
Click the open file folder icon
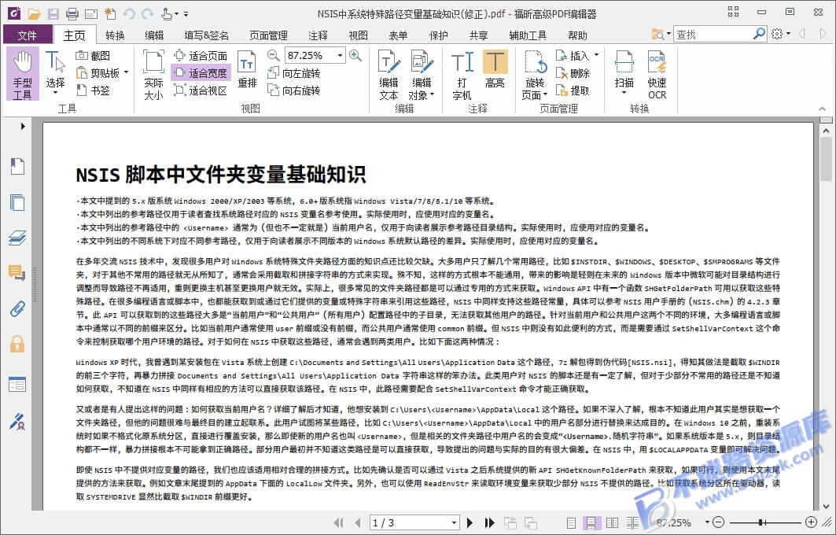[34, 14]
